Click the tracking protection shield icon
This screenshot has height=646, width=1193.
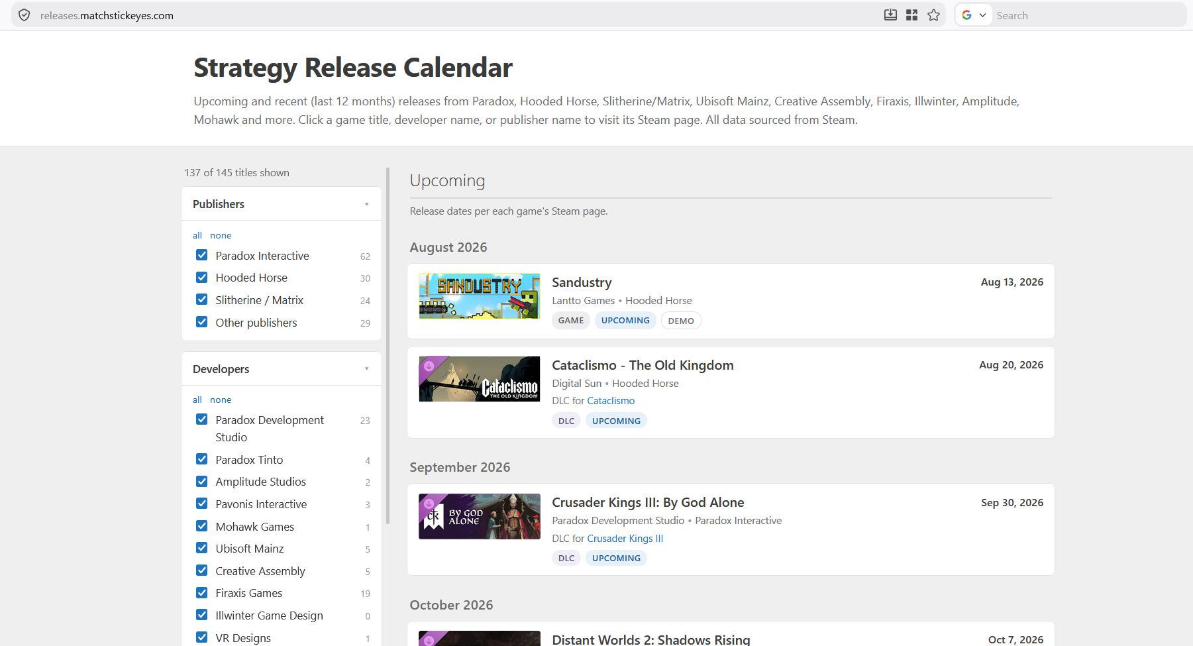(x=25, y=15)
